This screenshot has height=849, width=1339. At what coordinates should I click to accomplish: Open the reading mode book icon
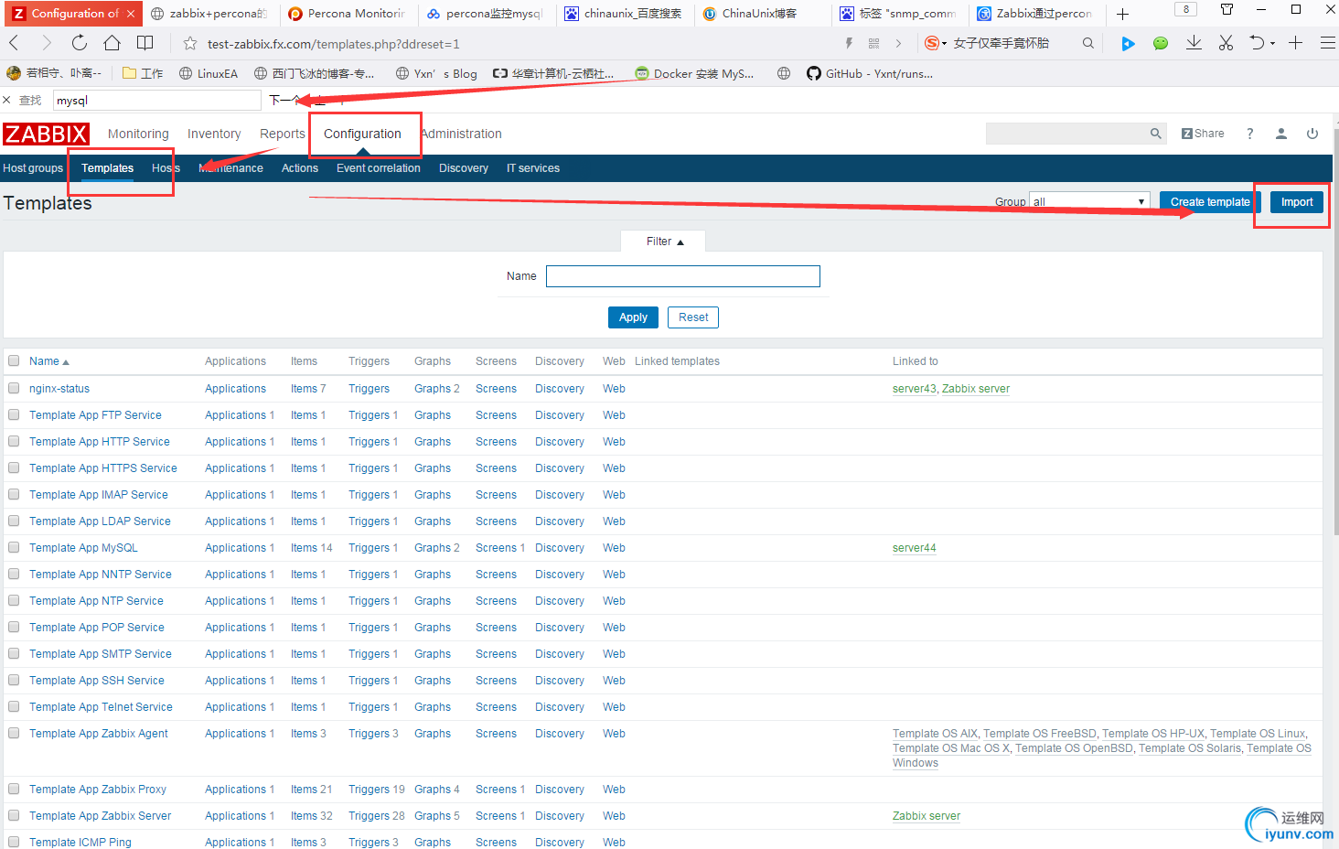(145, 43)
